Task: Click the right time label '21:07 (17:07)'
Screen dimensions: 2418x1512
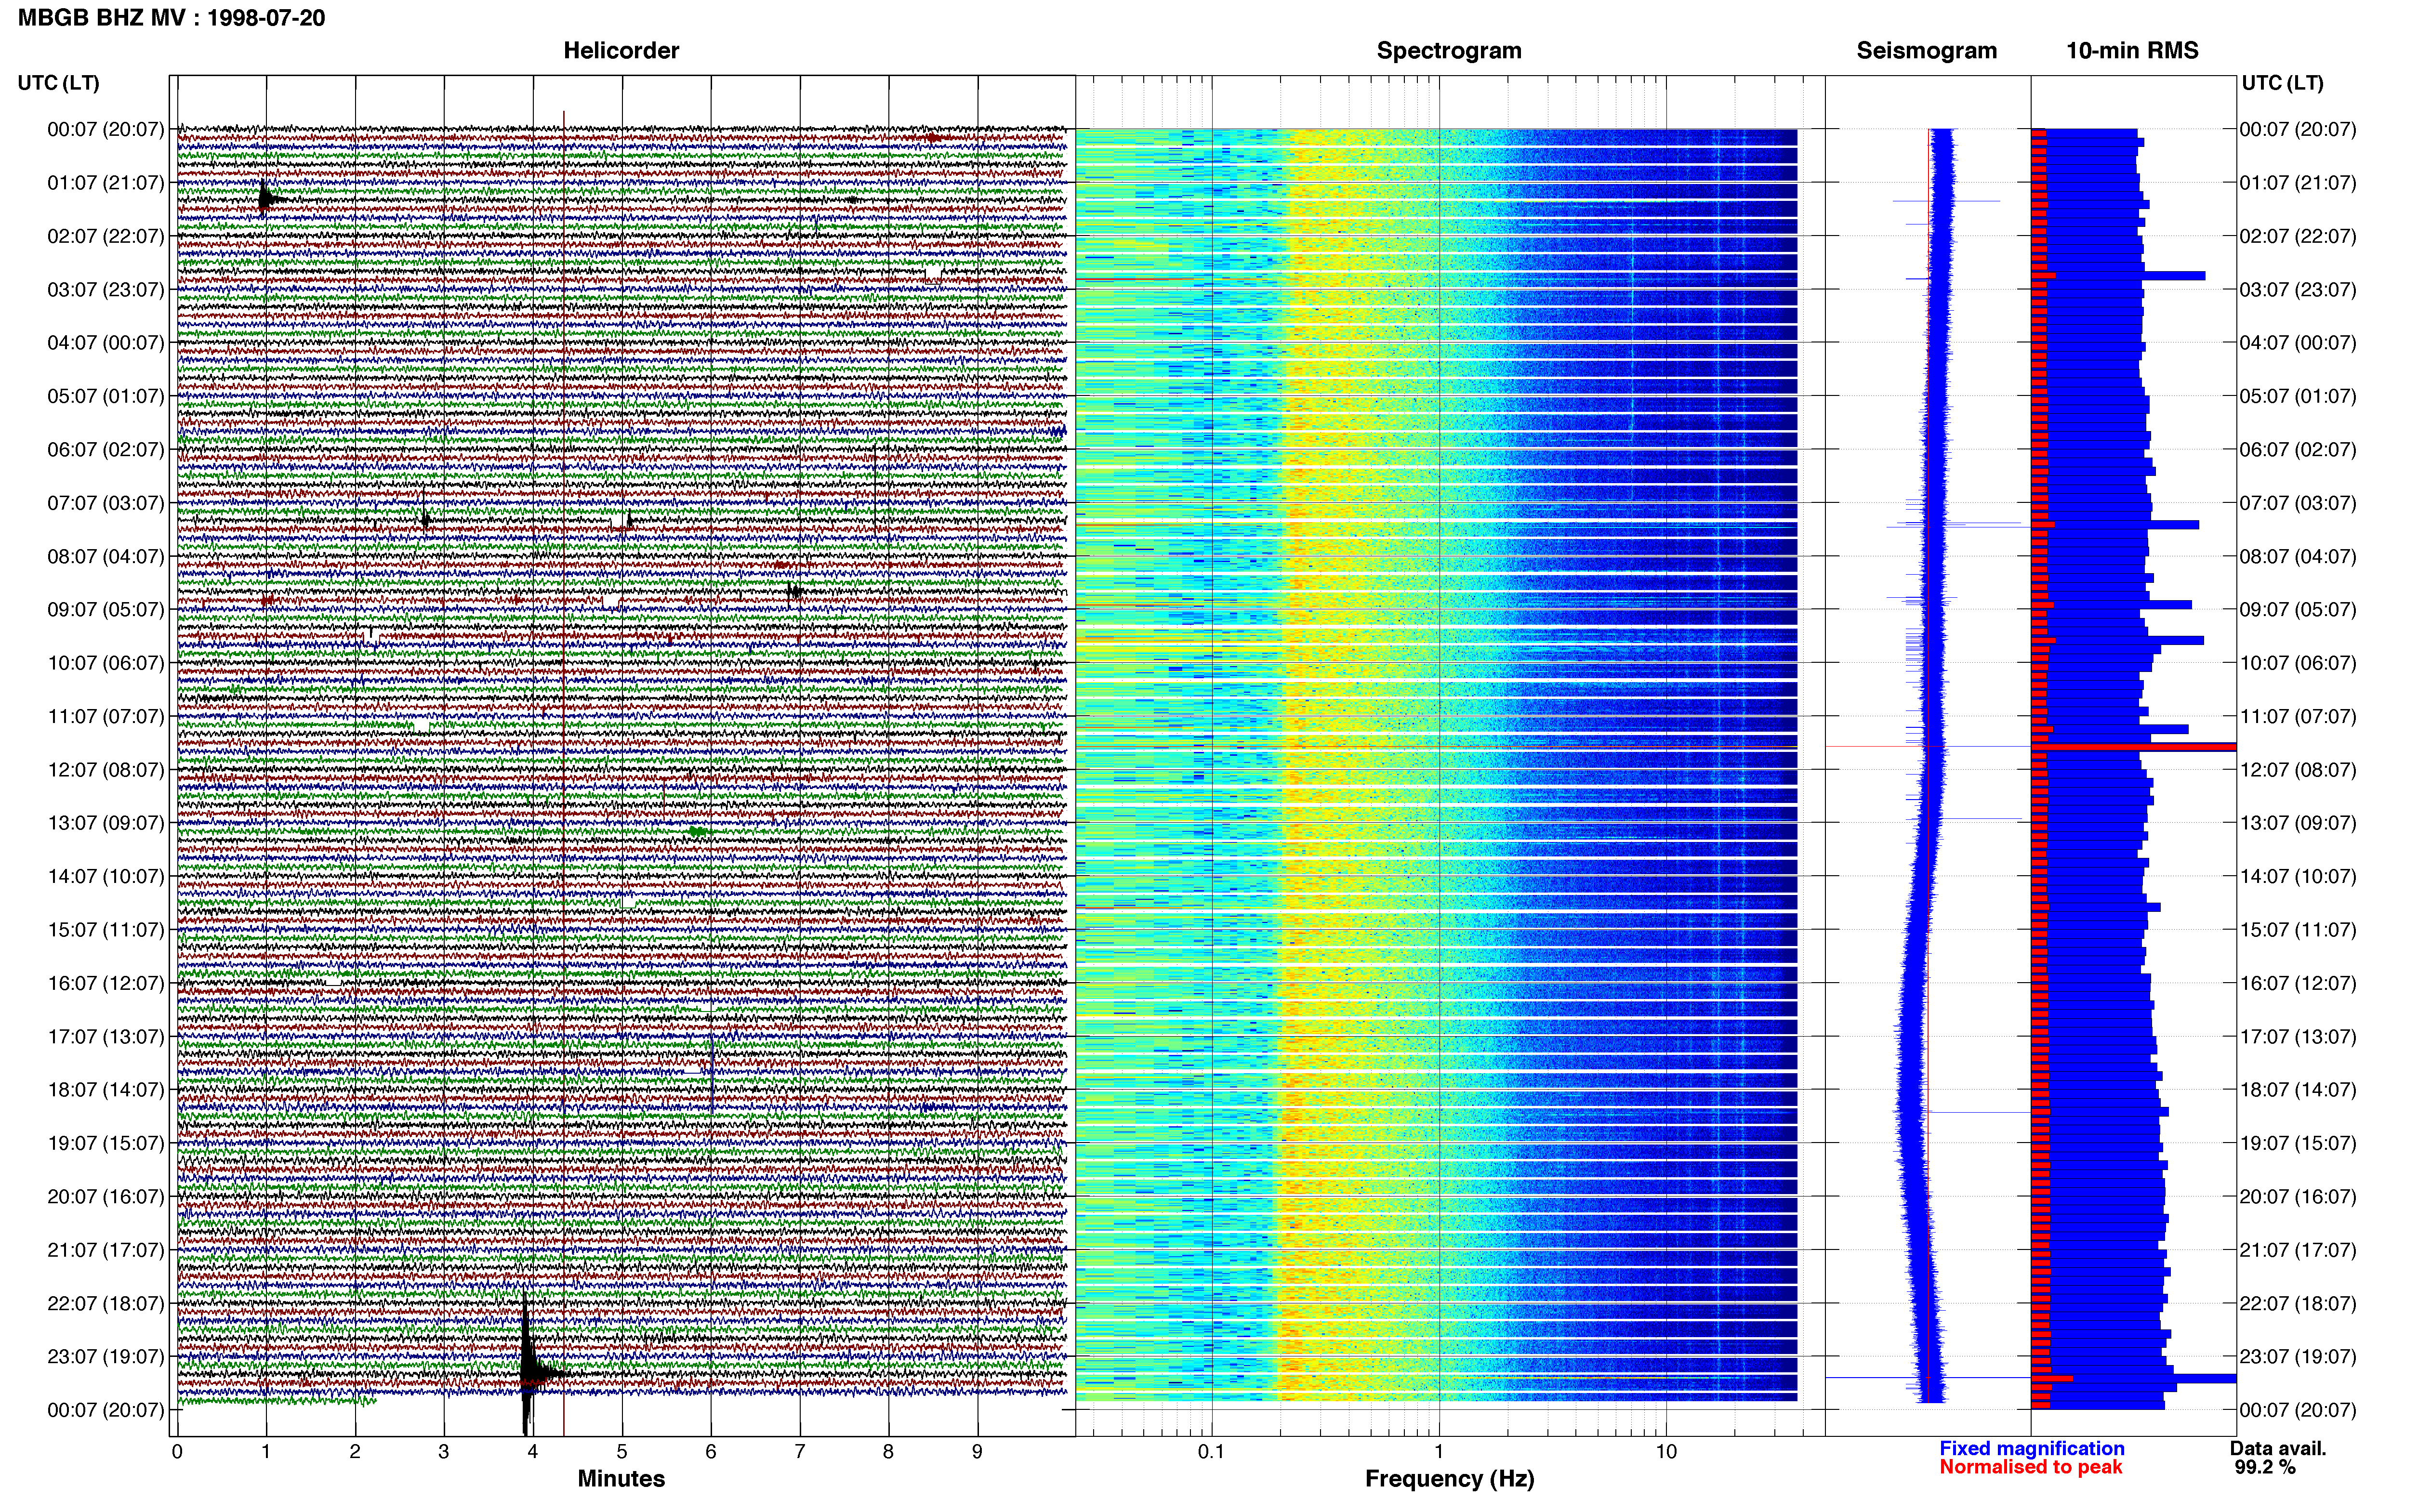Action: click(2298, 1250)
